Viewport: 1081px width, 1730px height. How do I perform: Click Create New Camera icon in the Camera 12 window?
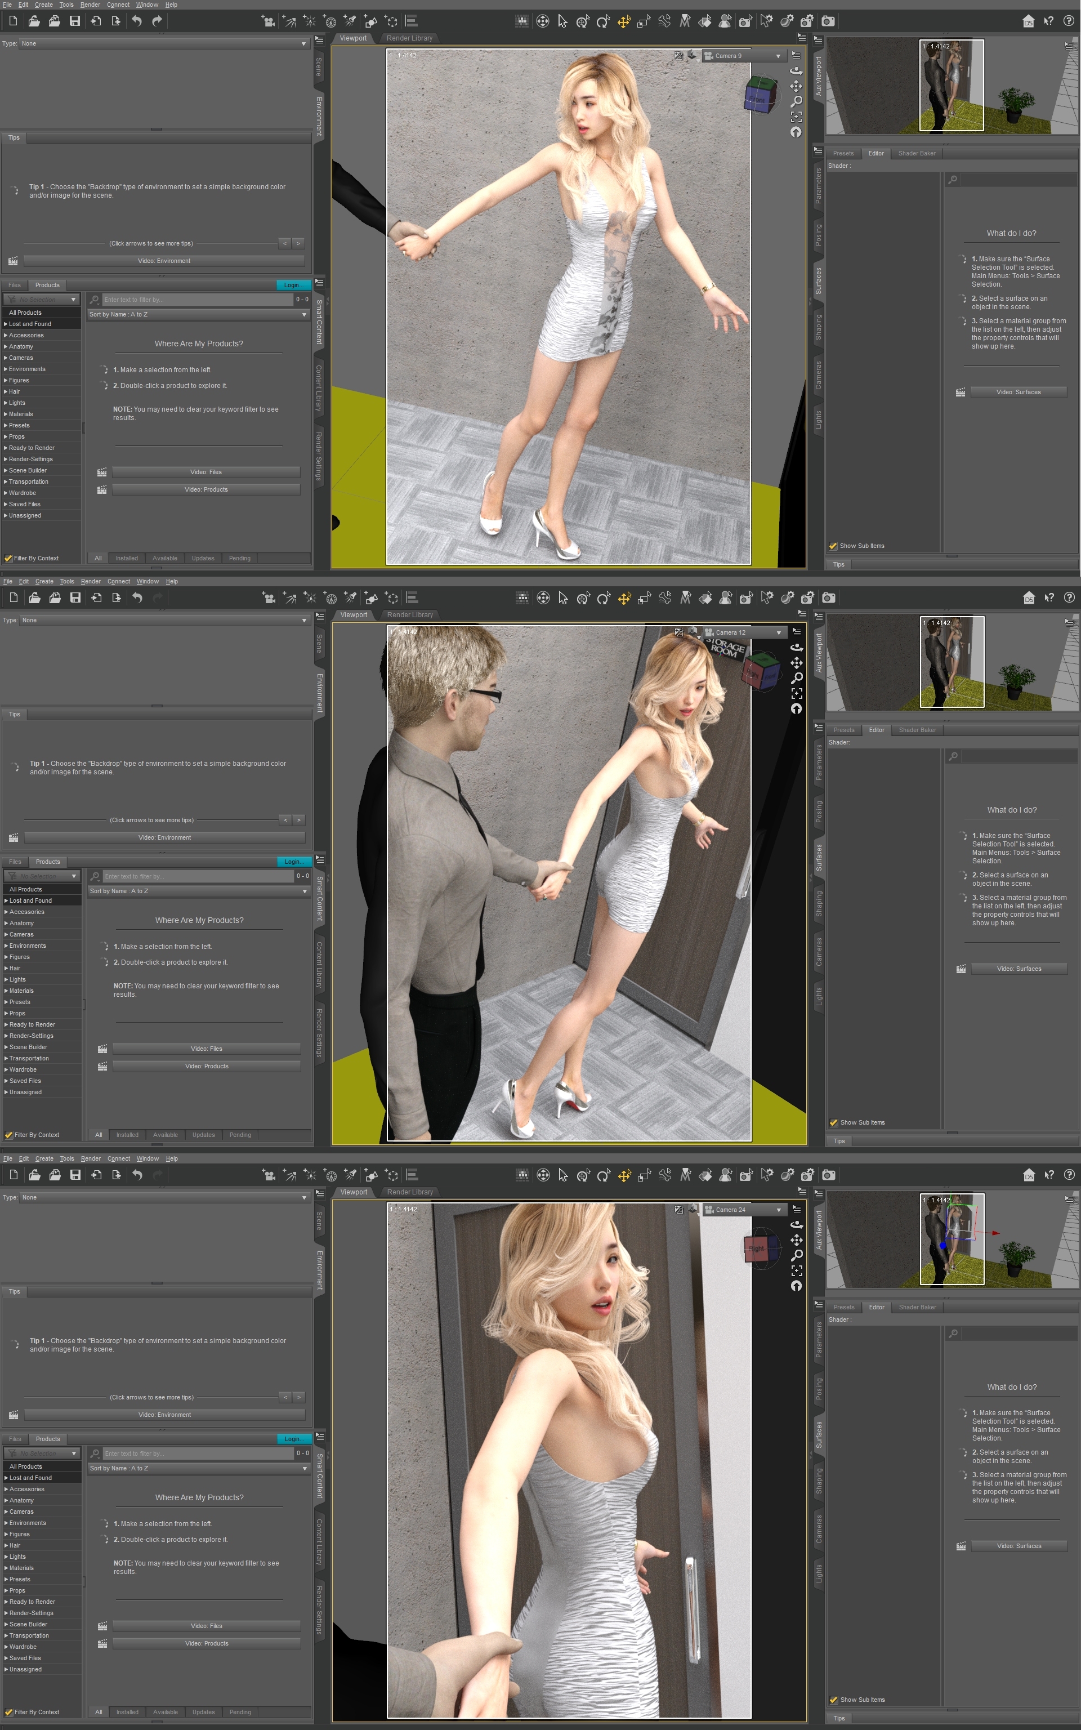click(x=268, y=598)
